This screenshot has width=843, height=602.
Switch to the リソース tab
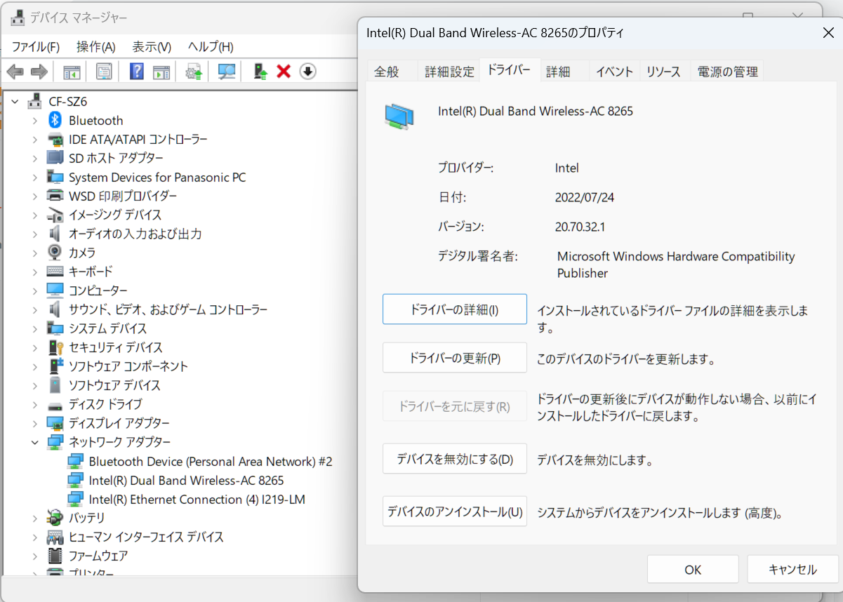click(664, 72)
